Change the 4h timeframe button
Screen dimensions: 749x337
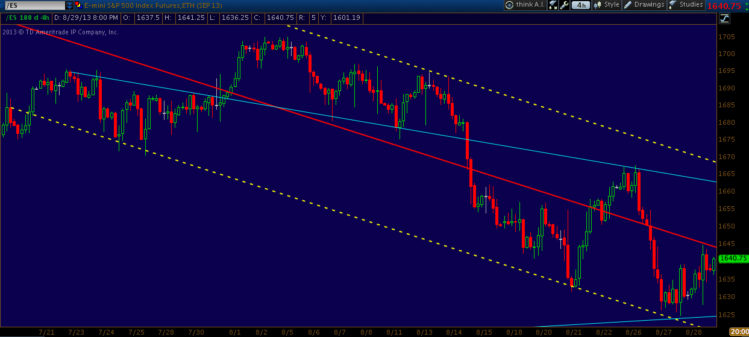point(581,5)
